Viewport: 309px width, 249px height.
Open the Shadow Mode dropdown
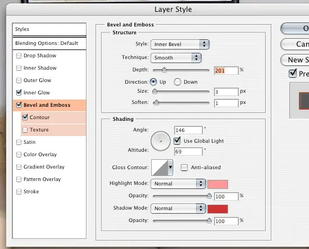[x=178, y=209]
